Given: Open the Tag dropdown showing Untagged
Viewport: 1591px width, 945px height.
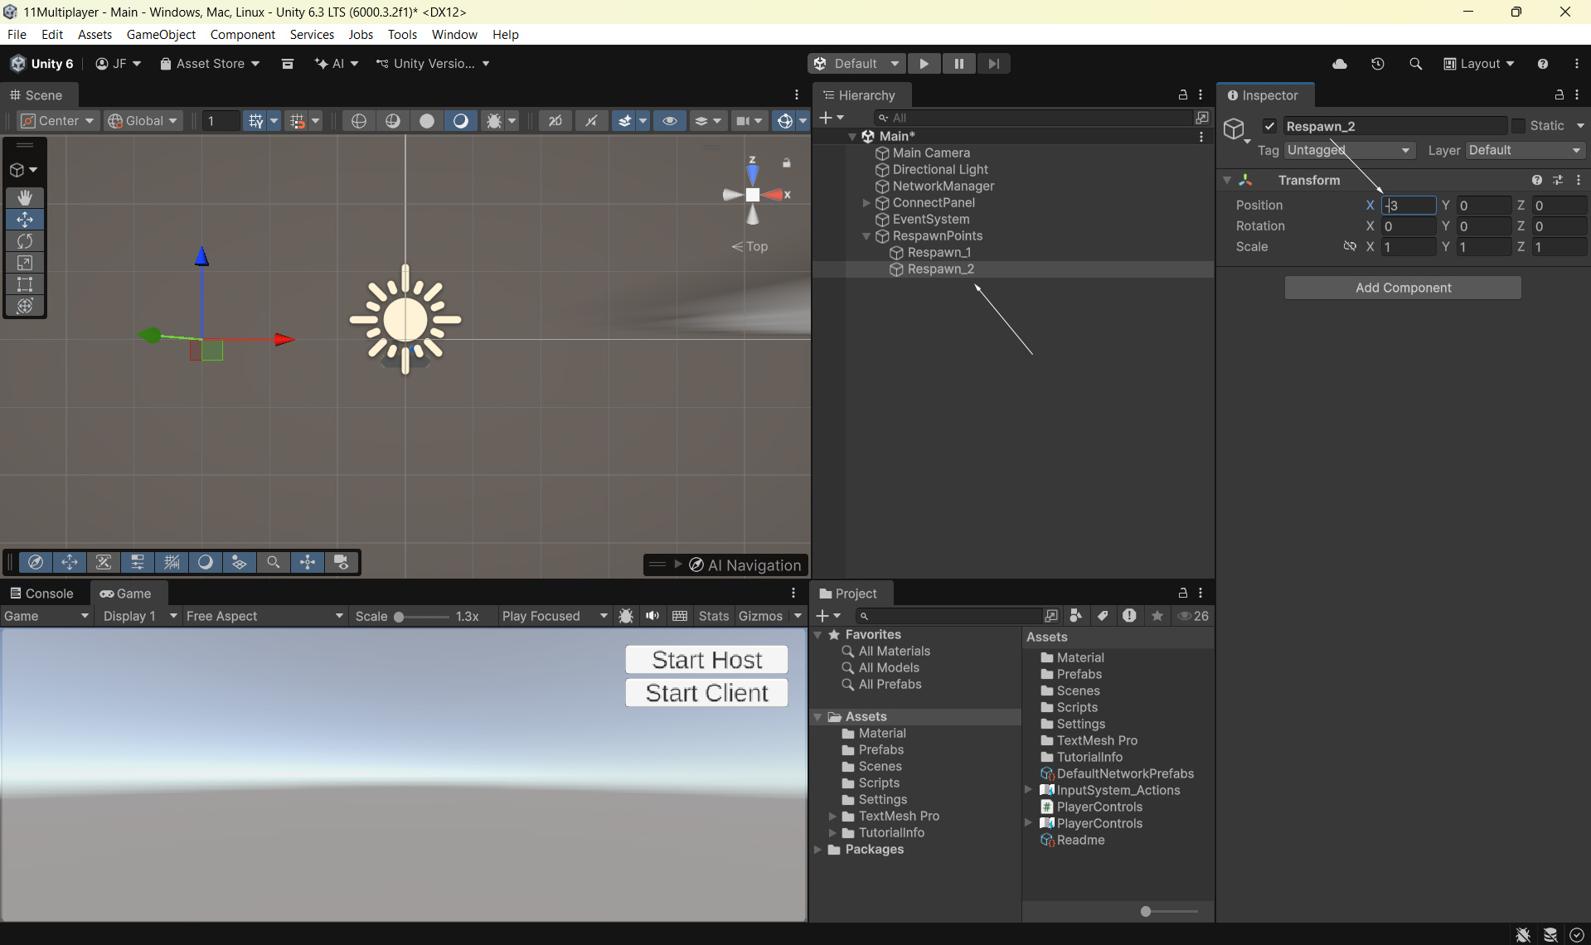Looking at the screenshot, I should (x=1348, y=150).
